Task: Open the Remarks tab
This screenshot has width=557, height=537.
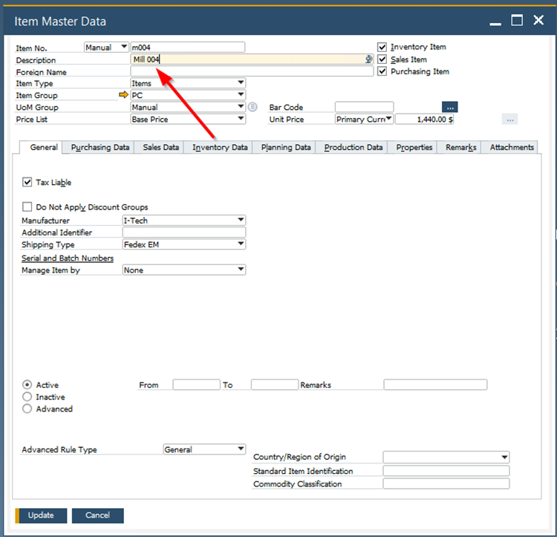Action: click(460, 147)
